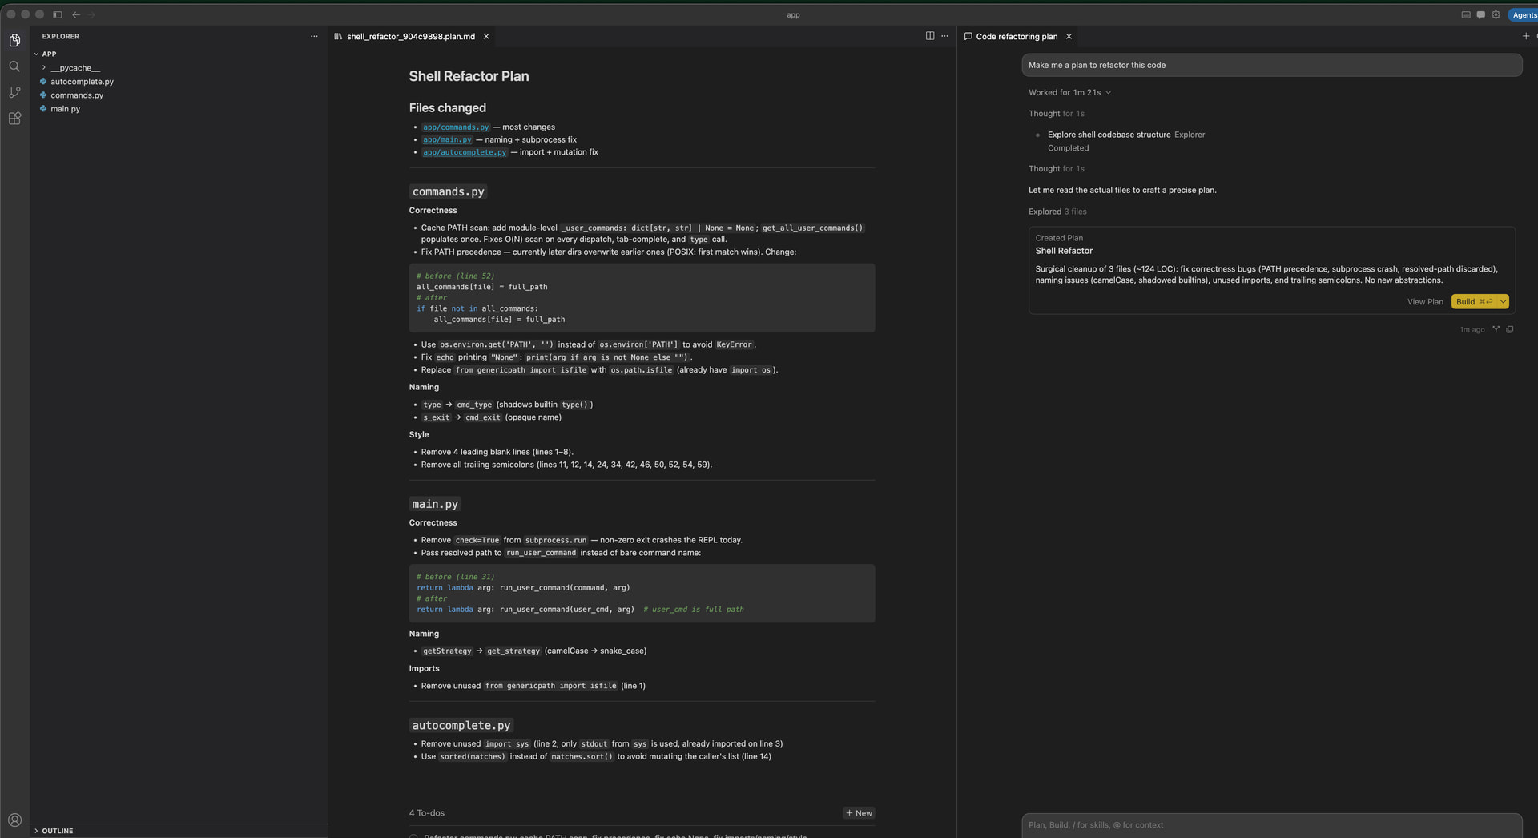
Task: Click the fork chat icon beside 1m ago
Action: 1496,329
